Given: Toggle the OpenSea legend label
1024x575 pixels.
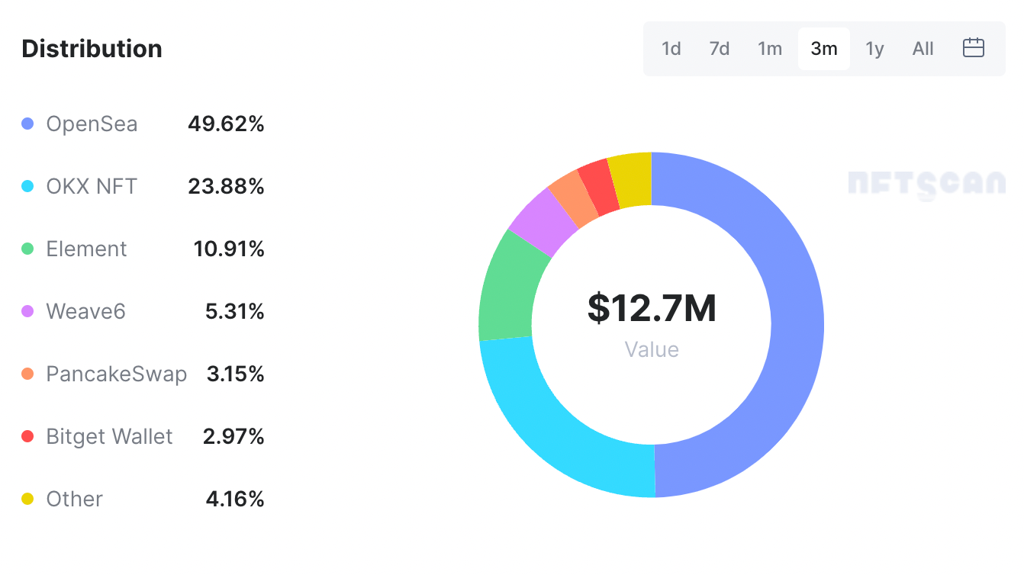Looking at the screenshot, I should click(92, 124).
